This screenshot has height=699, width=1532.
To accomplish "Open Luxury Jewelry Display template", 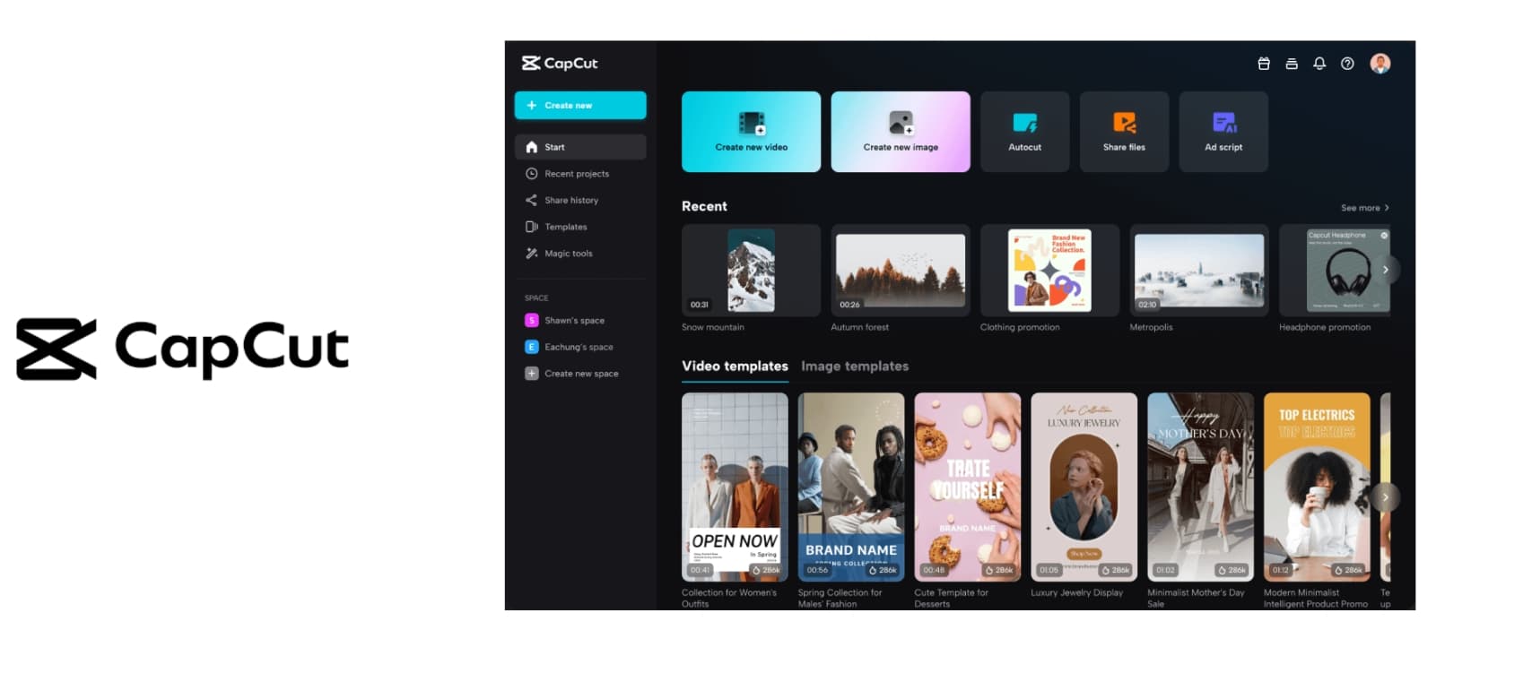I will tap(1084, 487).
